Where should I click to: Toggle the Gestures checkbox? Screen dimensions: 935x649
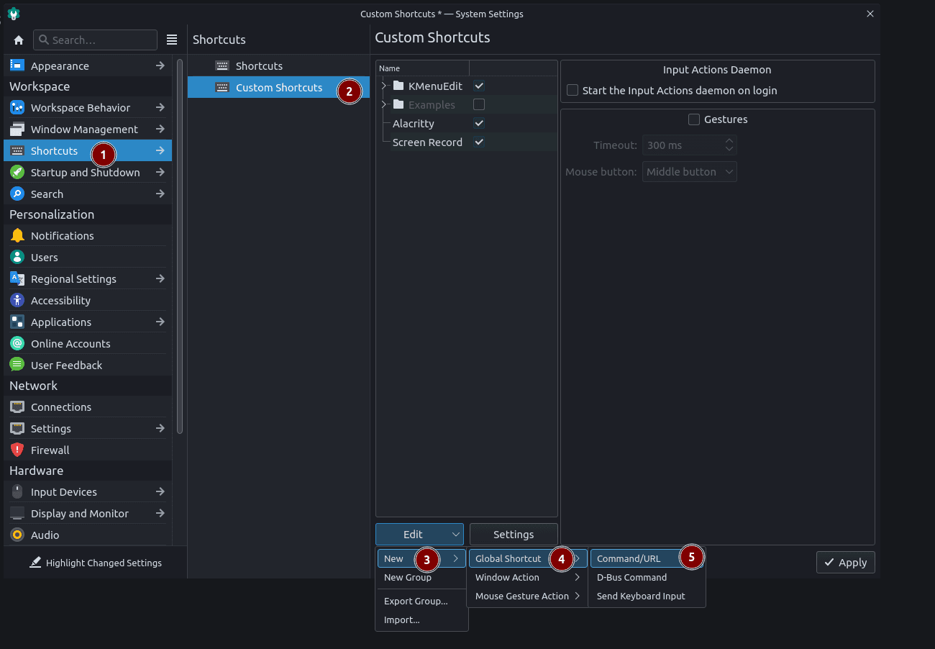(694, 119)
